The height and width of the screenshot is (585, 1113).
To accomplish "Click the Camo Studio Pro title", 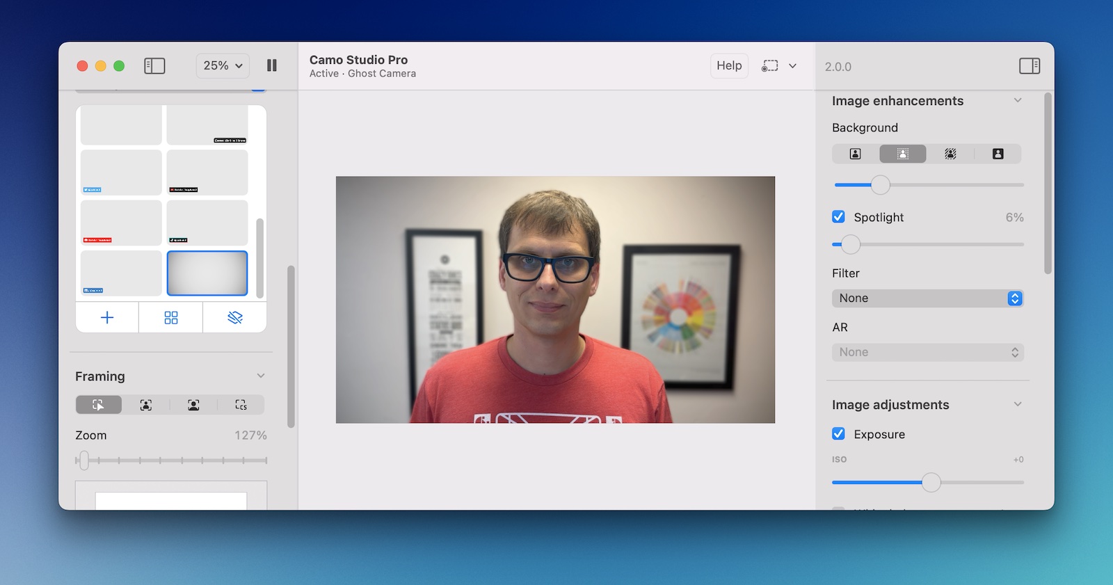I will [359, 60].
